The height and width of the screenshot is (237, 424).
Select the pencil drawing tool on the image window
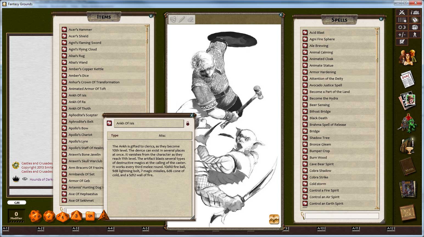[x=181, y=19]
